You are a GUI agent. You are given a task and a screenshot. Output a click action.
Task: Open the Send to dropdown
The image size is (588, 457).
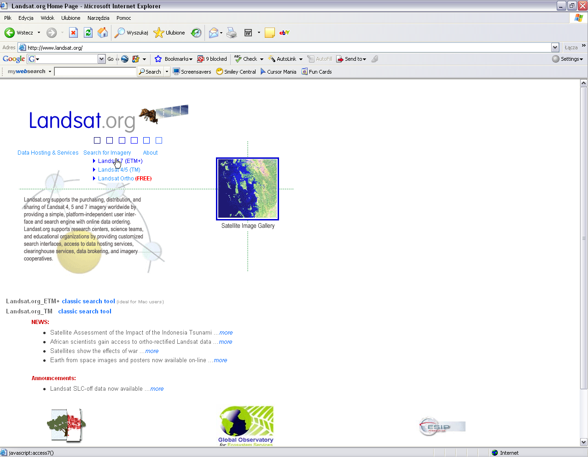[351, 59]
